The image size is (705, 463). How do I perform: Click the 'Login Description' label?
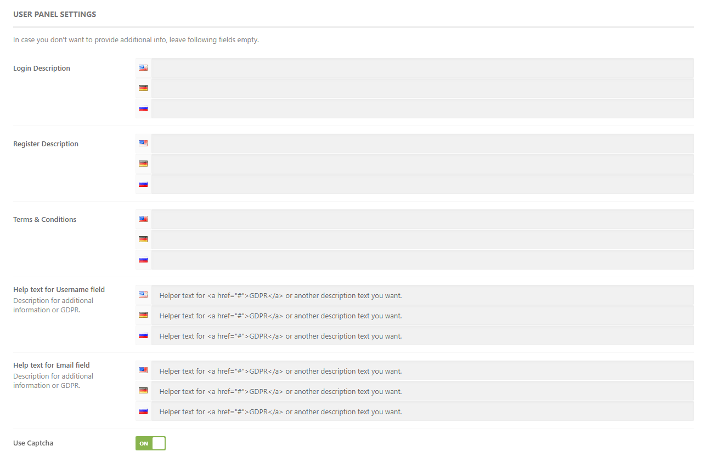(42, 68)
